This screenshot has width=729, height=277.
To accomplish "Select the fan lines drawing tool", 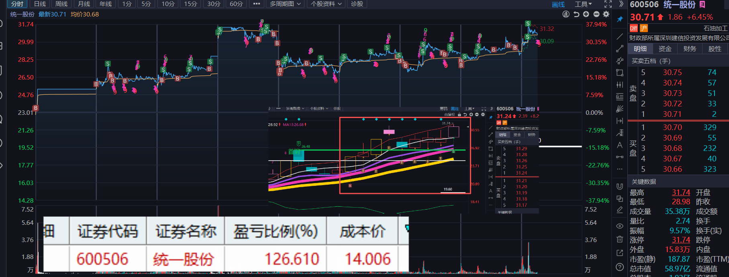I will pyautogui.click(x=620, y=109).
